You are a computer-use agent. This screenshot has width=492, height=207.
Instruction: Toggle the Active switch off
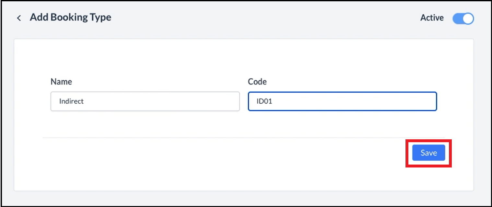click(x=463, y=18)
